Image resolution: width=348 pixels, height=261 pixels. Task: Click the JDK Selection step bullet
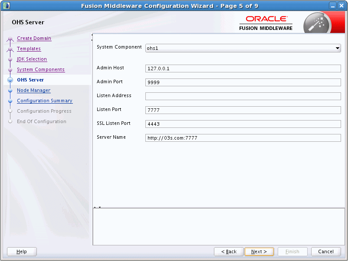10,59
